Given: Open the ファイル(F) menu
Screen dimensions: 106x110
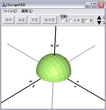Looking at the screenshot, I should pyautogui.click(x=10, y=11).
